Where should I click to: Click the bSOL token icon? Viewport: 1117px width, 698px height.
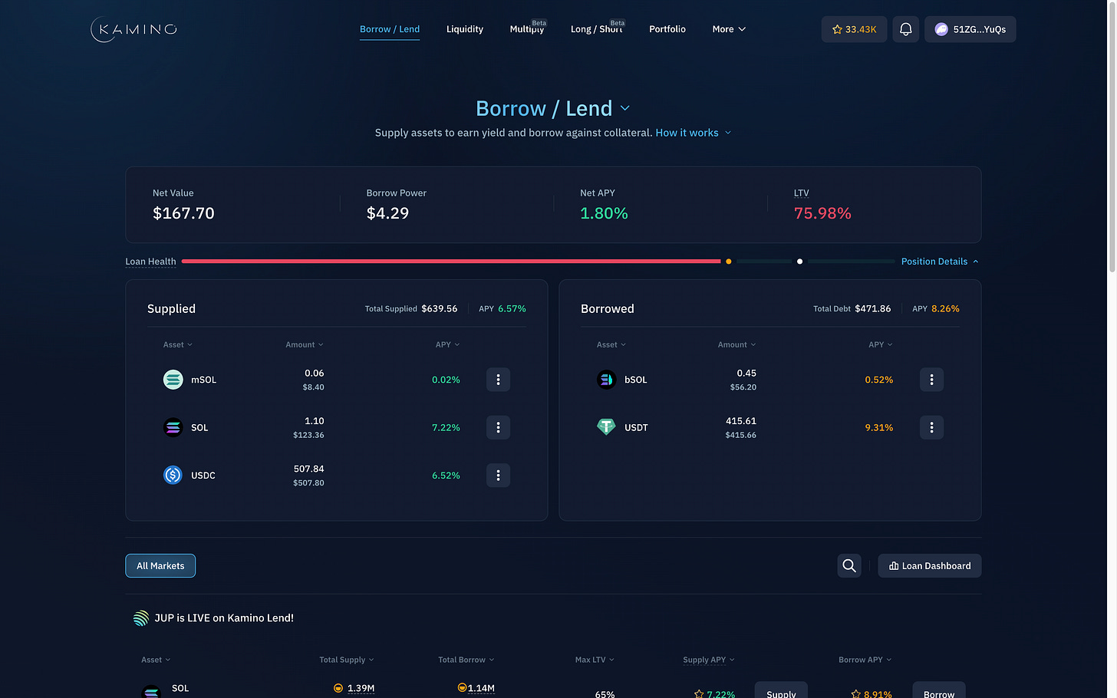[x=607, y=380]
